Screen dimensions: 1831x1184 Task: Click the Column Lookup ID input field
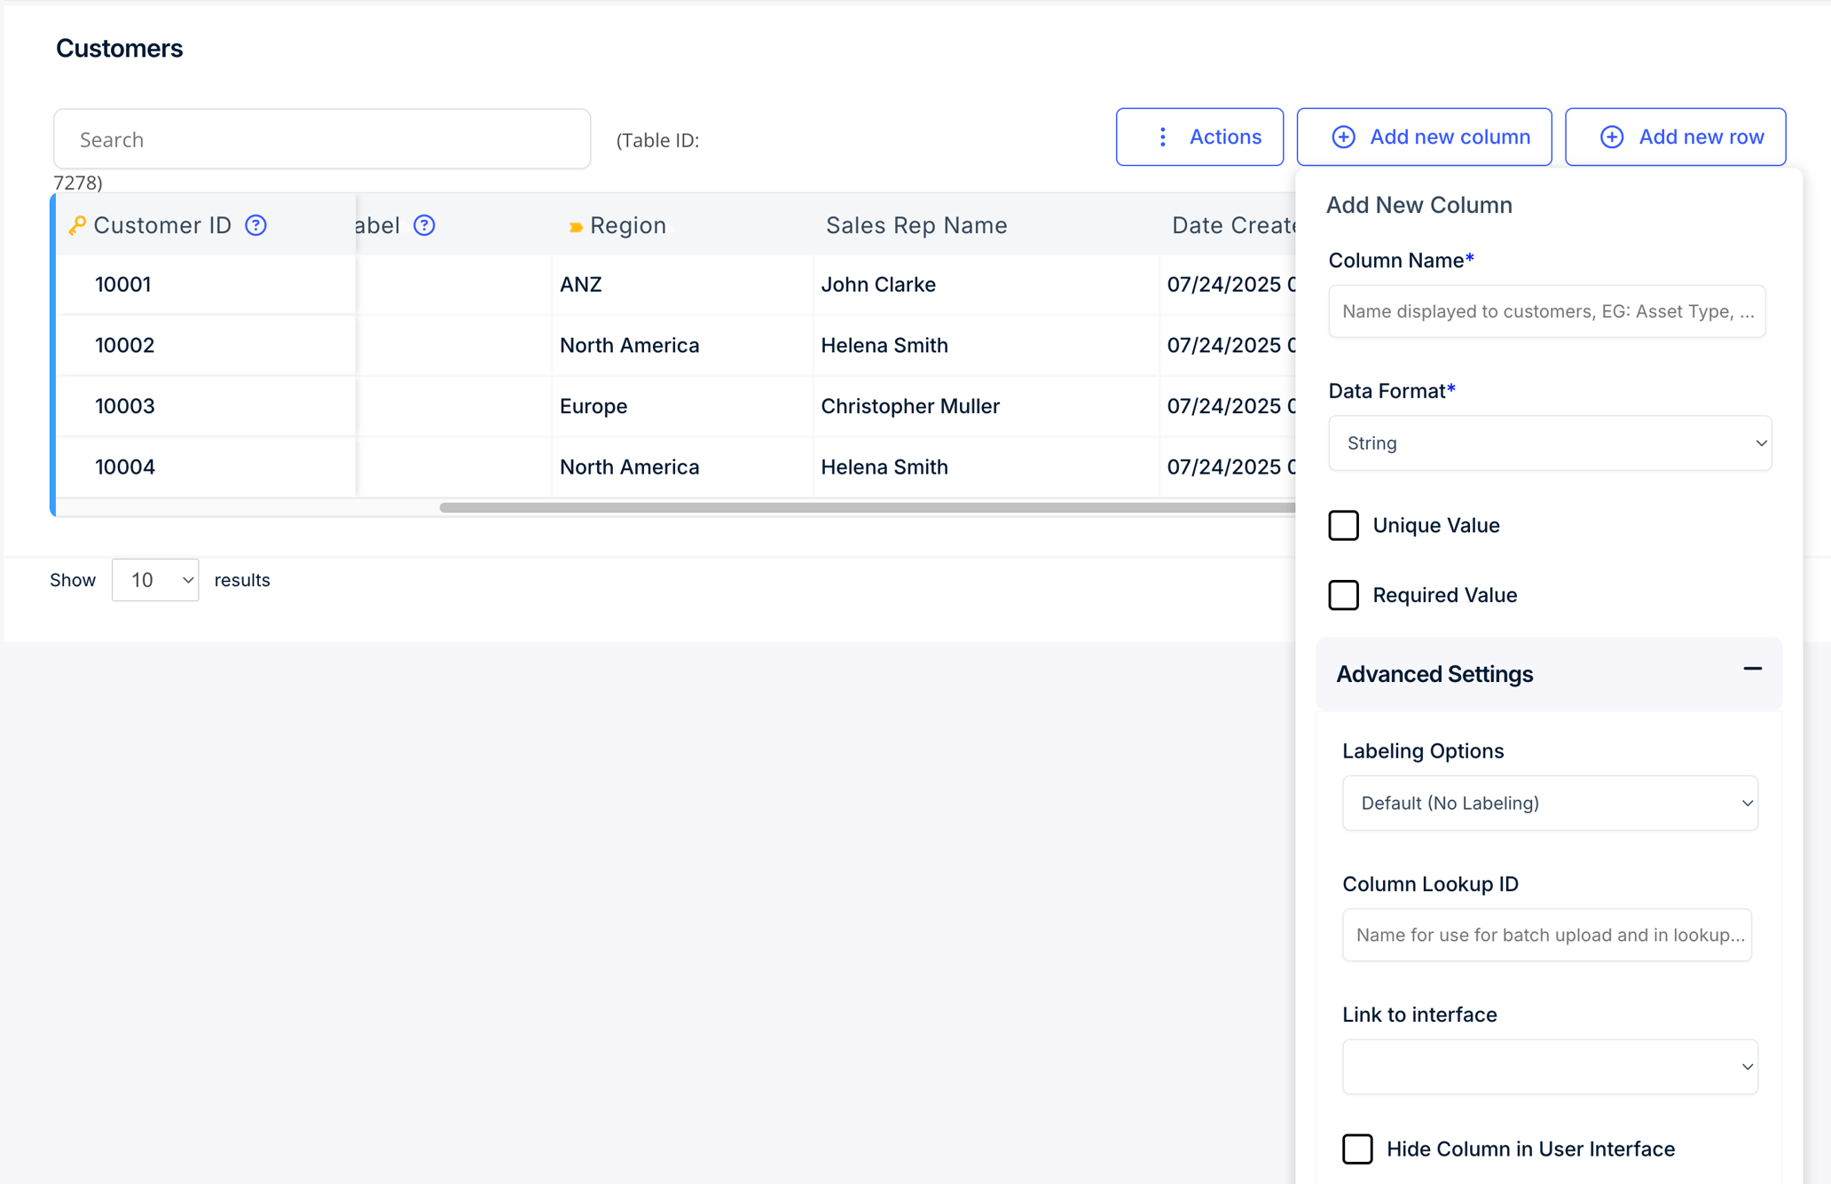coord(1547,935)
